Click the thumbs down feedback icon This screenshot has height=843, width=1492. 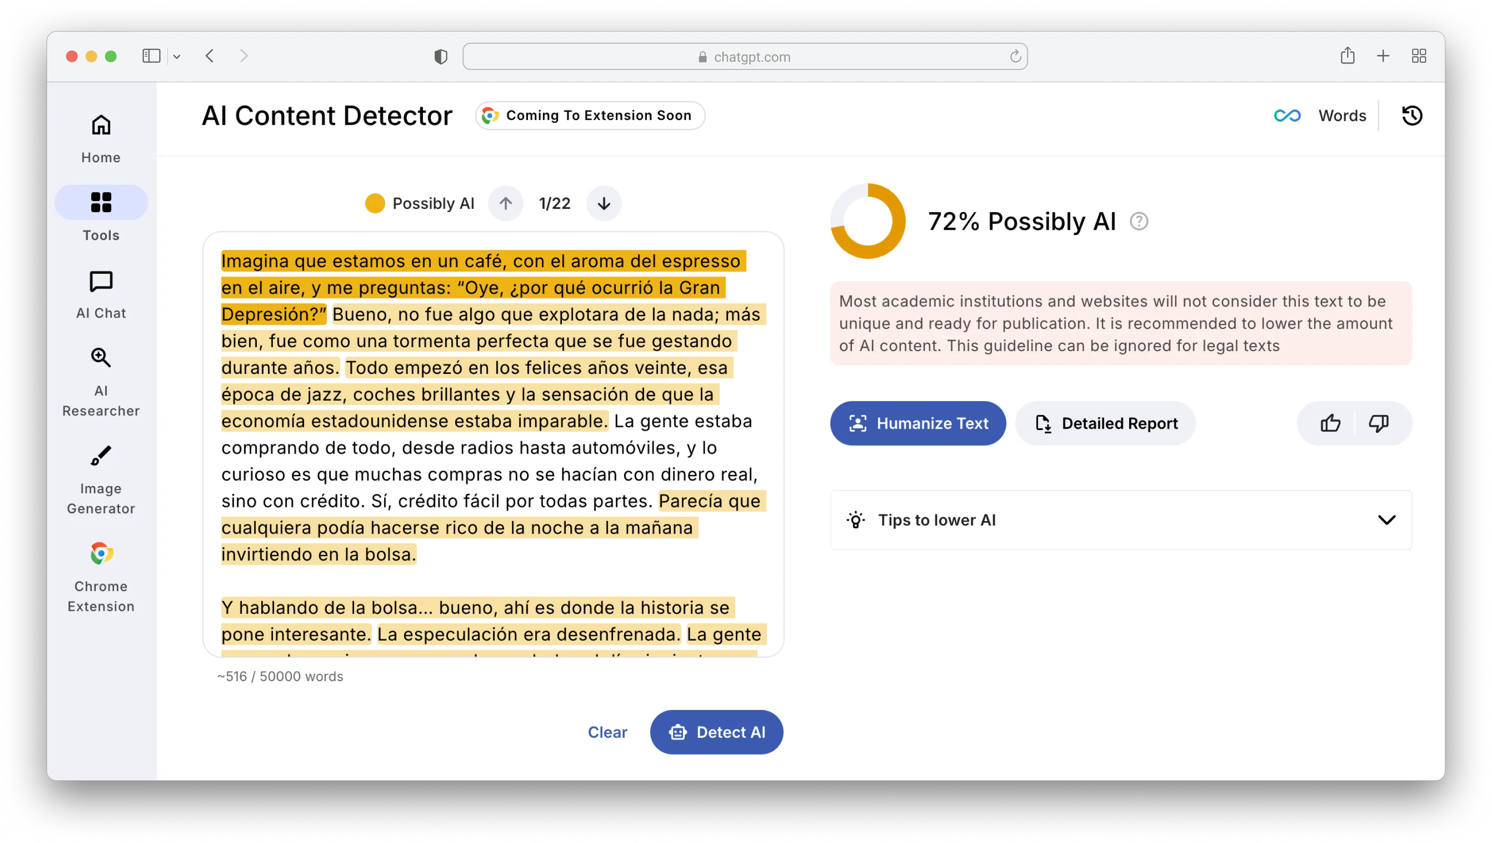1378,423
